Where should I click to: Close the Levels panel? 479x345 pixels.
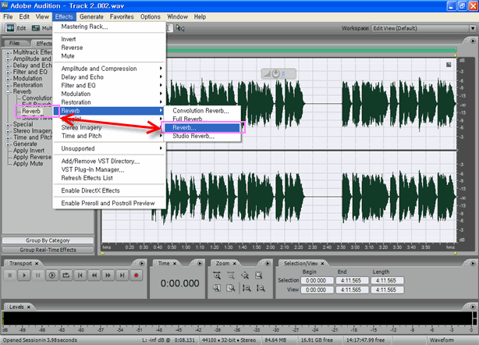pos(29,307)
